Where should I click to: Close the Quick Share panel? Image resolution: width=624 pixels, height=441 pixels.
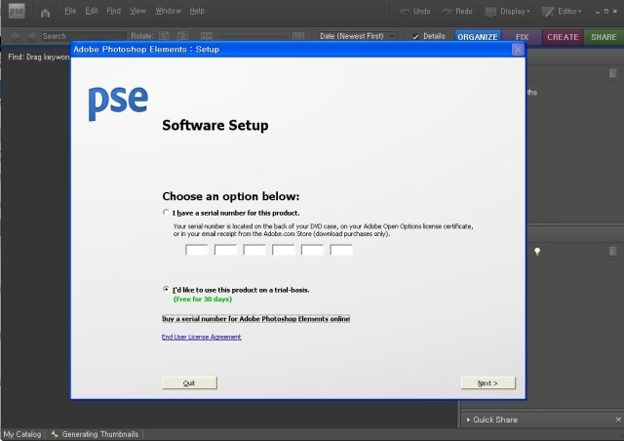(618, 420)
